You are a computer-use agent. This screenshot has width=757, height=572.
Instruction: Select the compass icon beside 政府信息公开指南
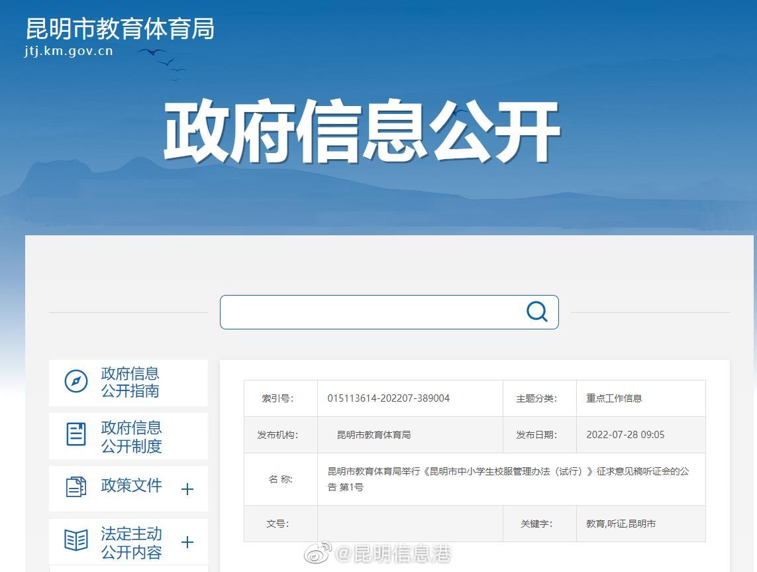tap(76, 382)
